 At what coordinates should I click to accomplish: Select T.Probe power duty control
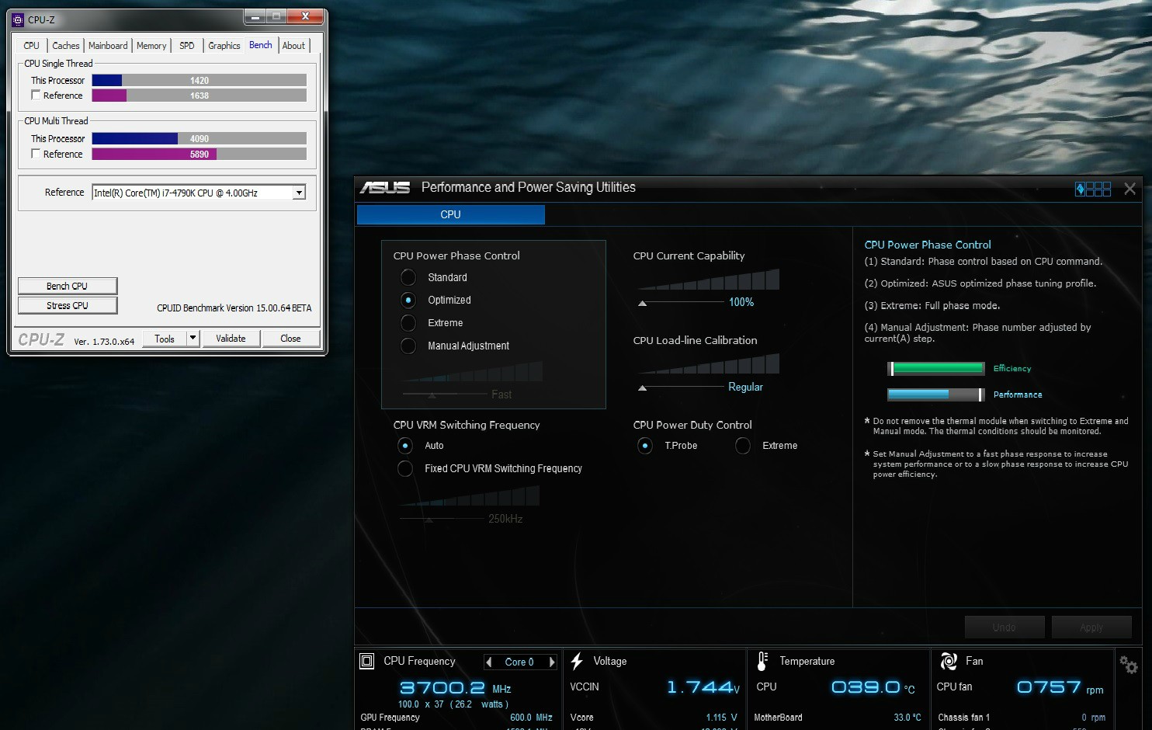645,446
